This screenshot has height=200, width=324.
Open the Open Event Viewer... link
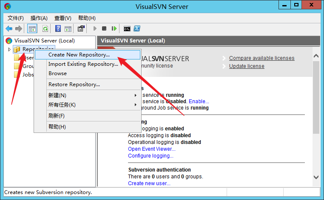coord(152,149)
